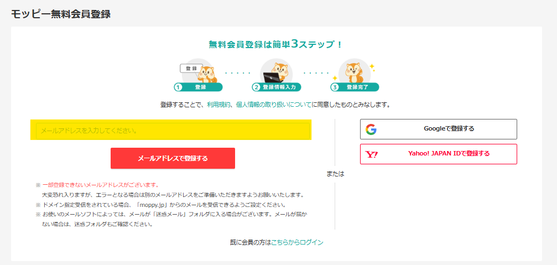The image size is (557, 265).
Task: Click the モッピー無料会員登録 page title
Action: click(61, 14)
